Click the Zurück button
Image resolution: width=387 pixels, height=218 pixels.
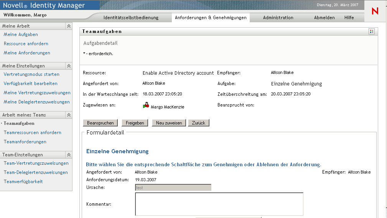click(x=199, y=123)
